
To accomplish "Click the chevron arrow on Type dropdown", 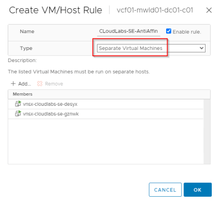I will coord(202,48).
